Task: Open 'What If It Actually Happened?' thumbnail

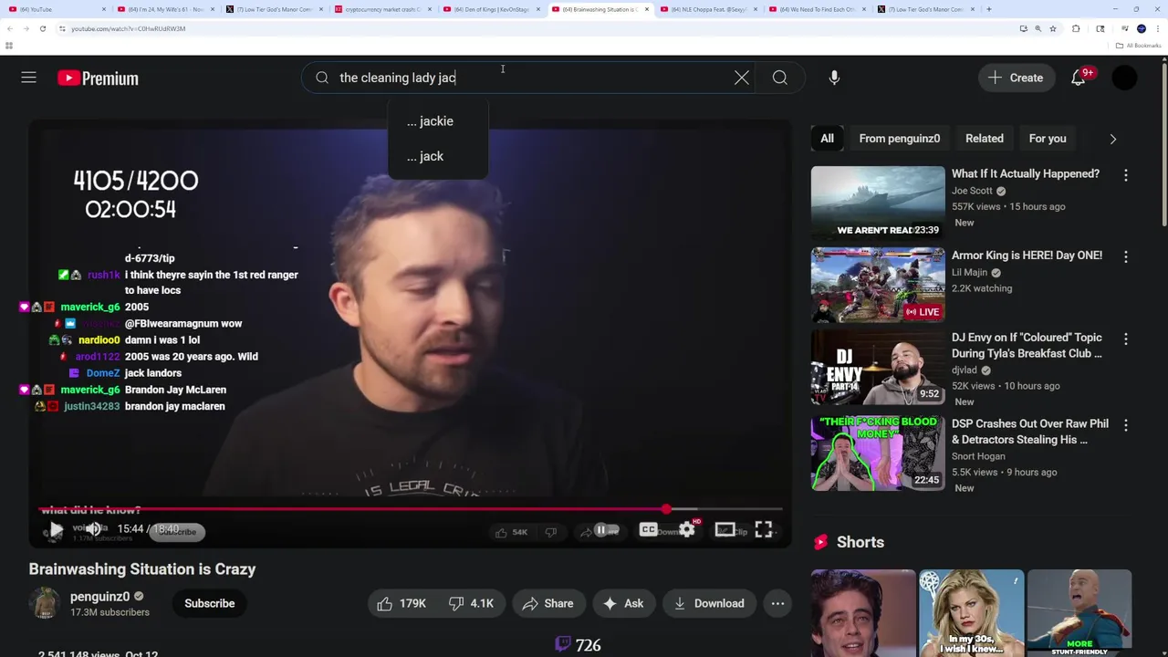Action: [x=878, y=203]
